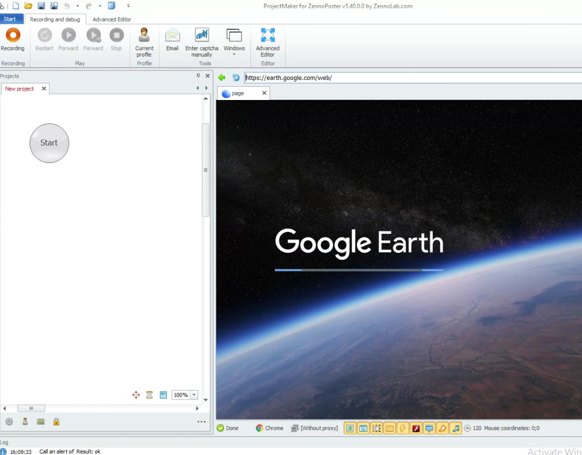The width and height of the screenshot is (582, 455).
Task: Open the Email tool
Action: click(x=172, y=36)
